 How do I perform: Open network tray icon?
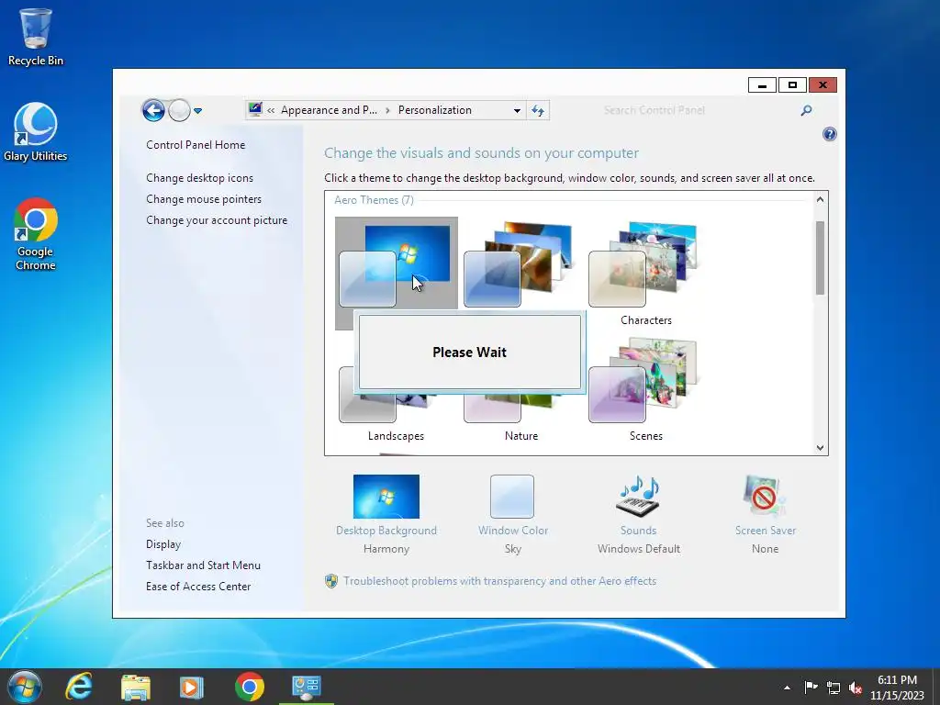click(834, 687)
